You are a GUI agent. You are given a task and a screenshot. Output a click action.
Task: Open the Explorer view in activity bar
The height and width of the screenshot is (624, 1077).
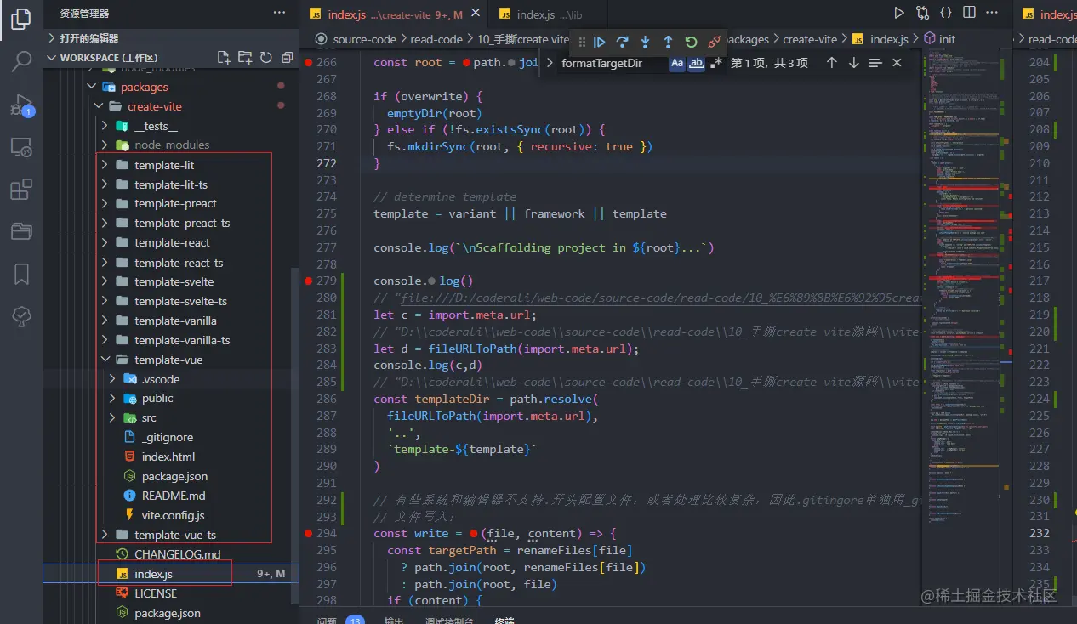21,19
